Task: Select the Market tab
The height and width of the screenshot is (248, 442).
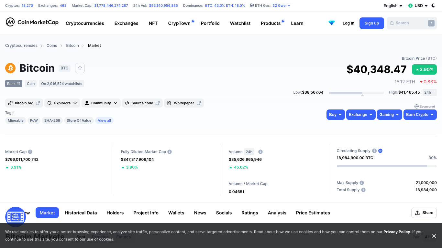Action: [x=47, y=213]
